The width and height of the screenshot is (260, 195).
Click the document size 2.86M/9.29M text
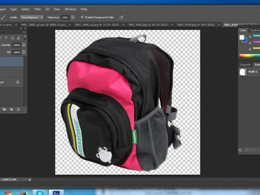coord(9,180)
